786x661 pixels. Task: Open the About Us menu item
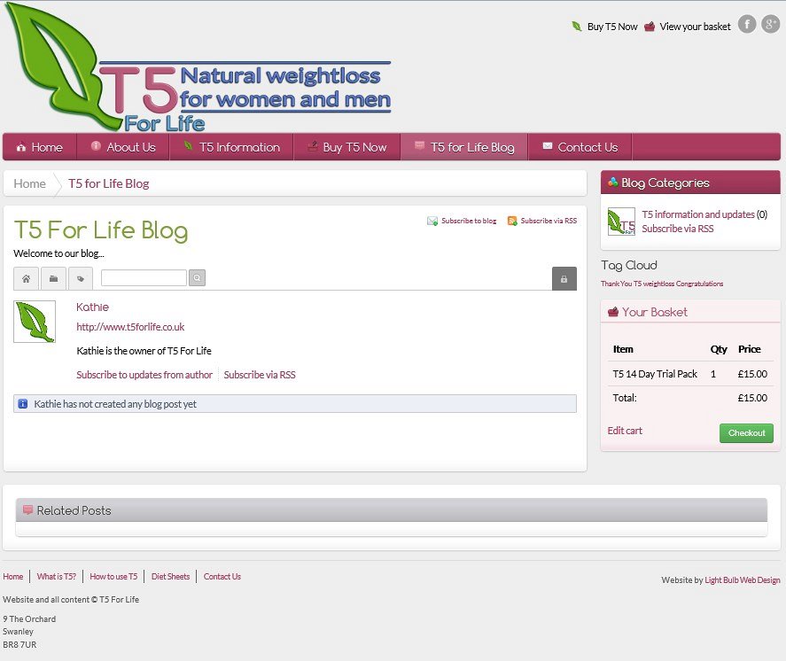123,147
